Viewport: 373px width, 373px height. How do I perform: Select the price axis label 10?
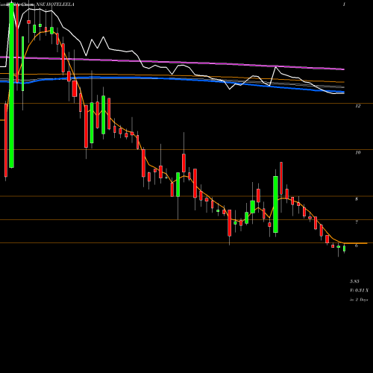coord(357,152)
